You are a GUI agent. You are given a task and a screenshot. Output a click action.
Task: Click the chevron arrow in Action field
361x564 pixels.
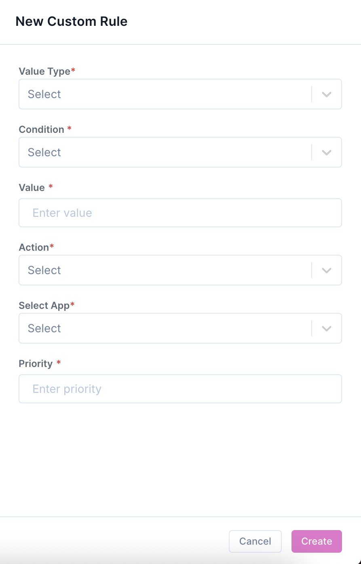(x=327, y=270)
